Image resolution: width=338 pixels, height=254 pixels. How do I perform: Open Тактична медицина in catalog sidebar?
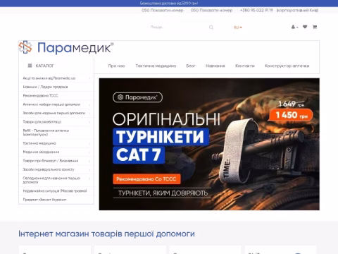click(x=39, y=143)
